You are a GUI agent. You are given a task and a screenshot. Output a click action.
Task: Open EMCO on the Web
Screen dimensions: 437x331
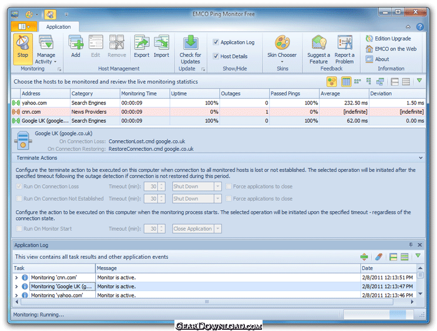click(391, 49)
